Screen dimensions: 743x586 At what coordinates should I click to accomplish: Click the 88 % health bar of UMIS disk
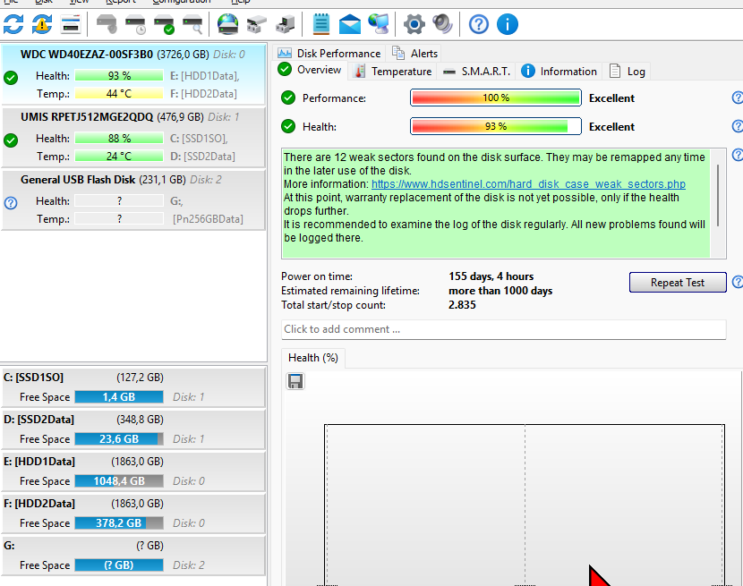(119, 139)
